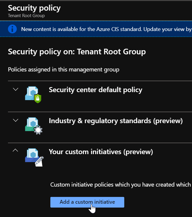The width and height of the screenshot is (192, 217).
Task: Select Industry & regulatory standards (preview) heading
Action: tap(115, 121)
